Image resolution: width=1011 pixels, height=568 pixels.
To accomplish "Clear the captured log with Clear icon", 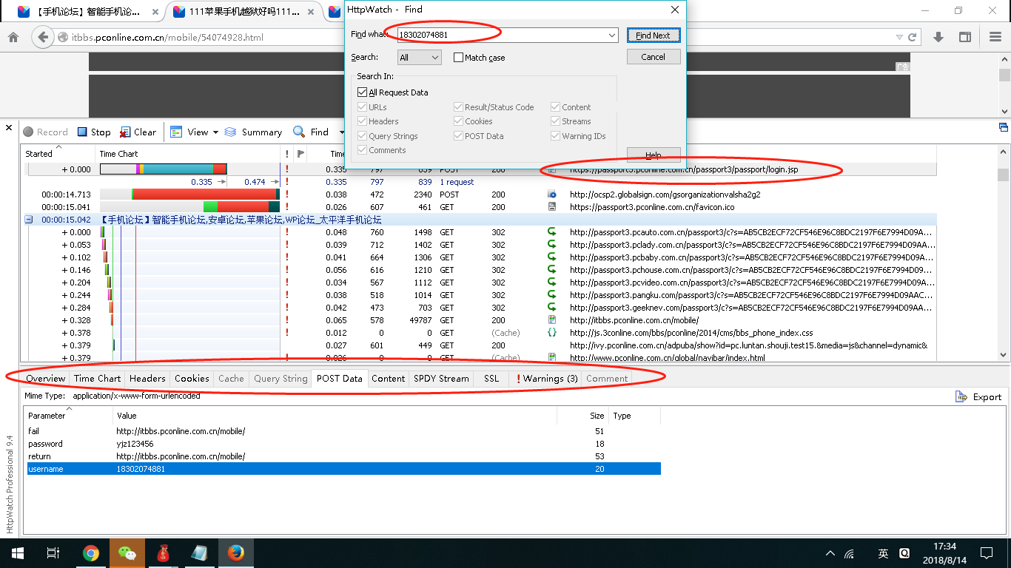I will (126, 132).
